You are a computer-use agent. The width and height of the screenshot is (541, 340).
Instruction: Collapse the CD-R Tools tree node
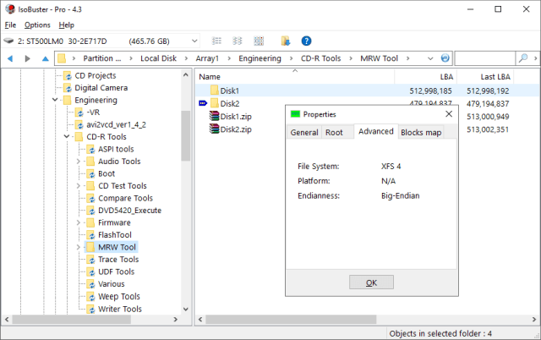point(67,137)
